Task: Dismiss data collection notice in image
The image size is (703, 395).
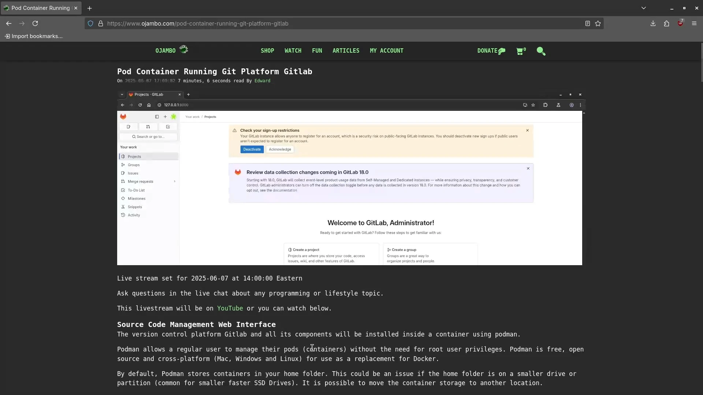Action: coord(528,169)
